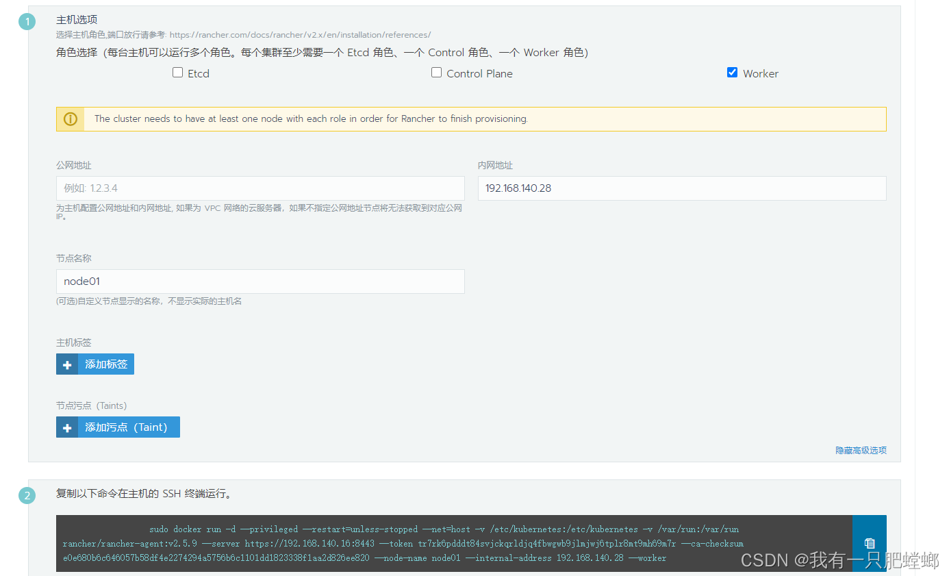Open the rancher.com installation references link
This screenshot has width=949, height=576.
pyautogui.click(x=300, y=35)
